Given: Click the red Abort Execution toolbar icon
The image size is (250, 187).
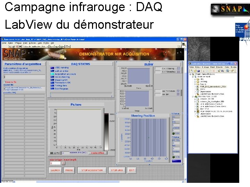Looking at the screenshot, I should pyautogui.click(x=17, y=46).
